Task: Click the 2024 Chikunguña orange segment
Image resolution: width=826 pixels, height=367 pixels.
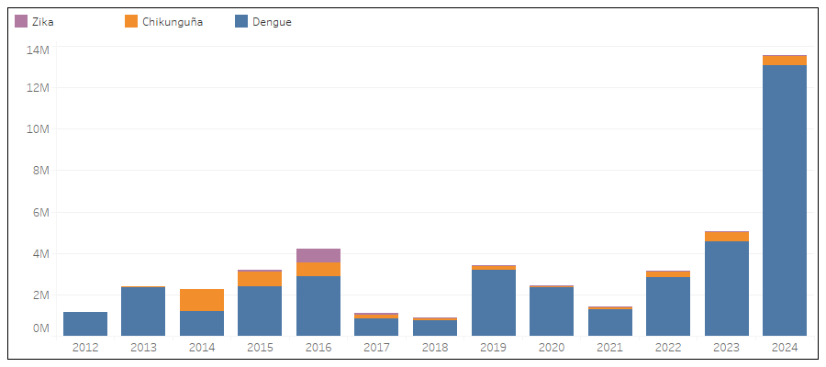Action: pos(785,61)
